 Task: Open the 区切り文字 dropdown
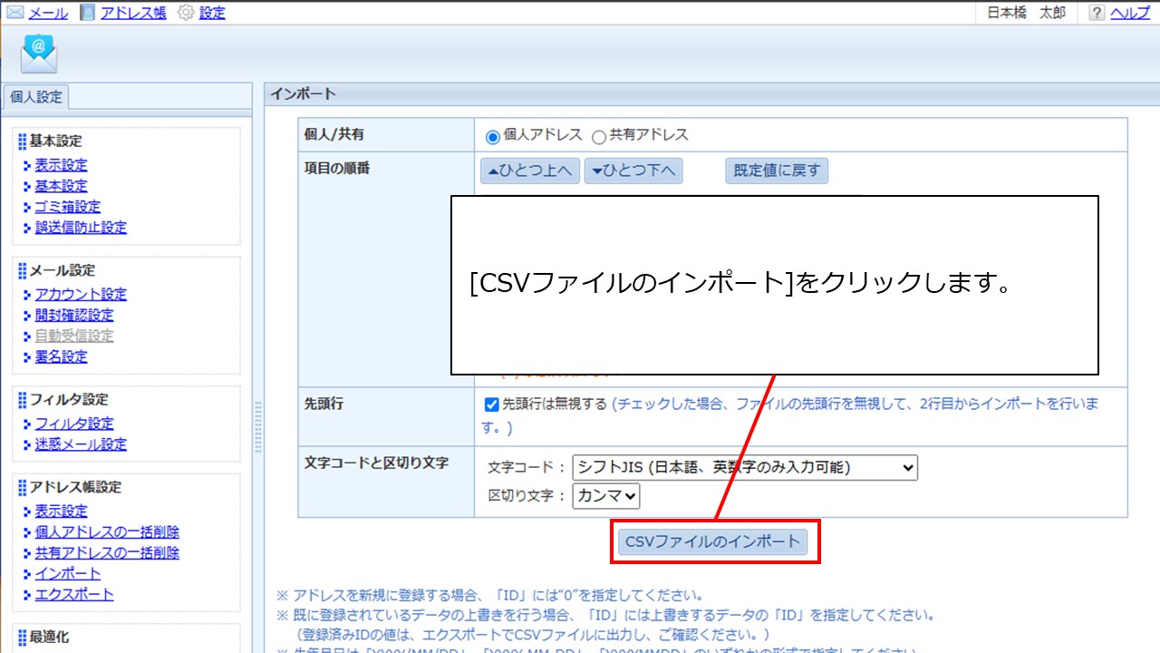point(606,496)
